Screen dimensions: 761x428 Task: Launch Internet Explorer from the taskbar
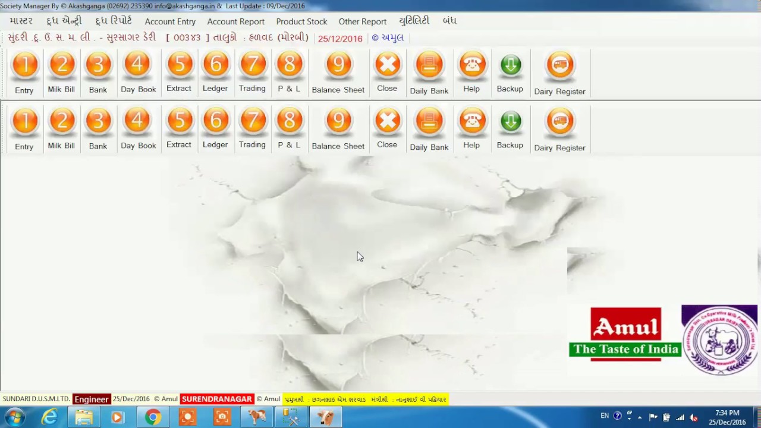point(49,417)
